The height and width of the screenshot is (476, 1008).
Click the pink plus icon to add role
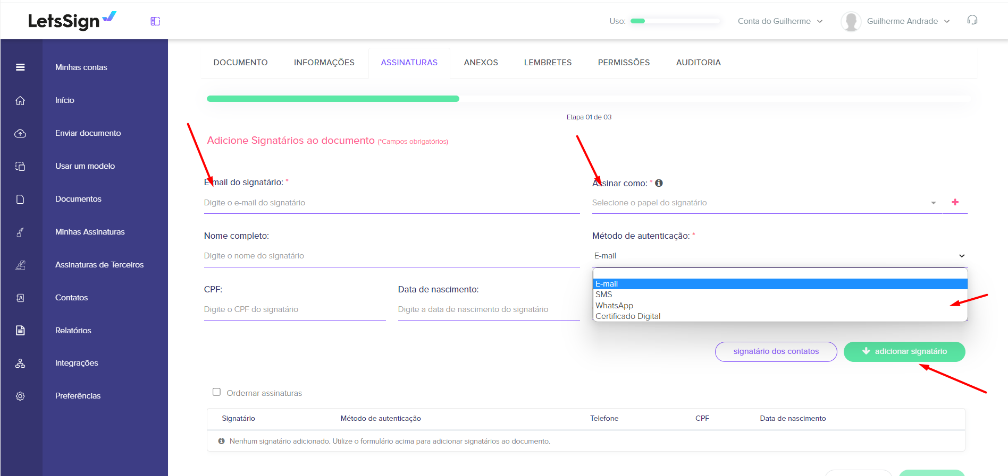955,202
